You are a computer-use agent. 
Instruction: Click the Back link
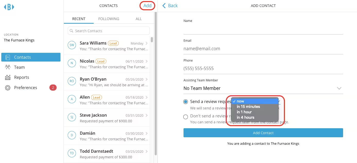(x=170, y=5)
